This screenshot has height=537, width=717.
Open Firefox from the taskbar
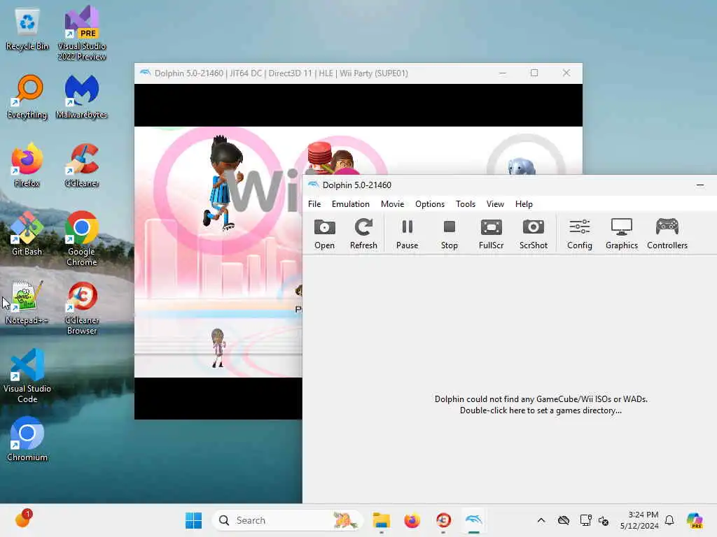point(412,520)
